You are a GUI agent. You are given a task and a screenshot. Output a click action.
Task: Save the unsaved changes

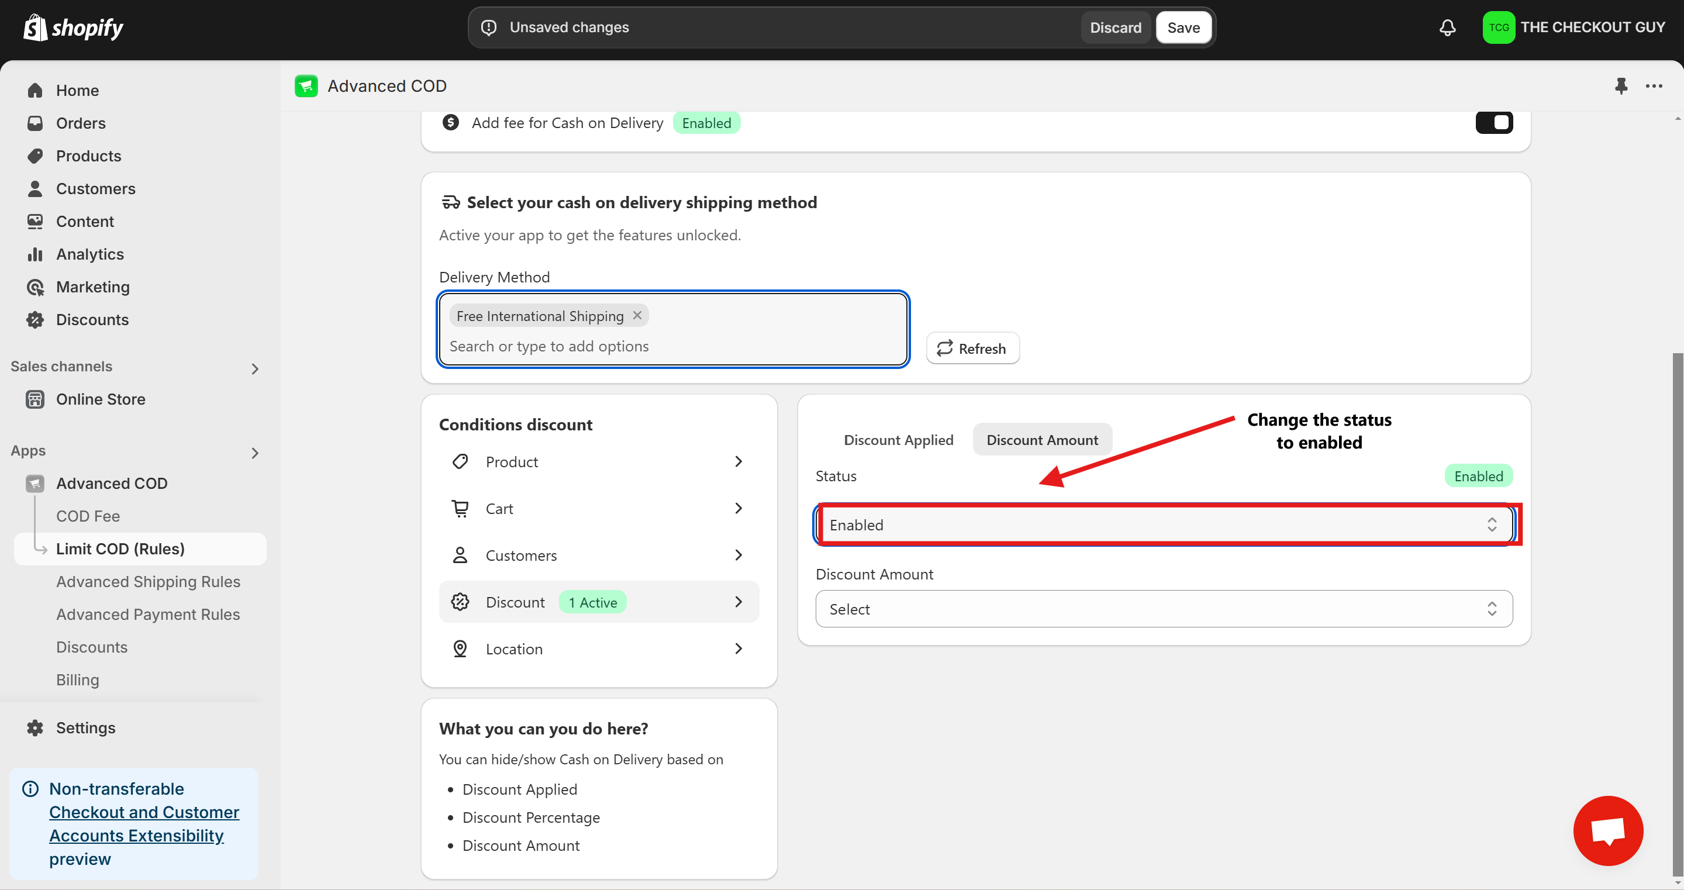1183,27
